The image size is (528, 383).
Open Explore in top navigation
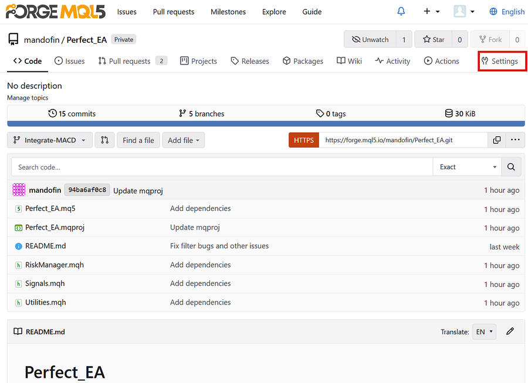tap(274, 12)
